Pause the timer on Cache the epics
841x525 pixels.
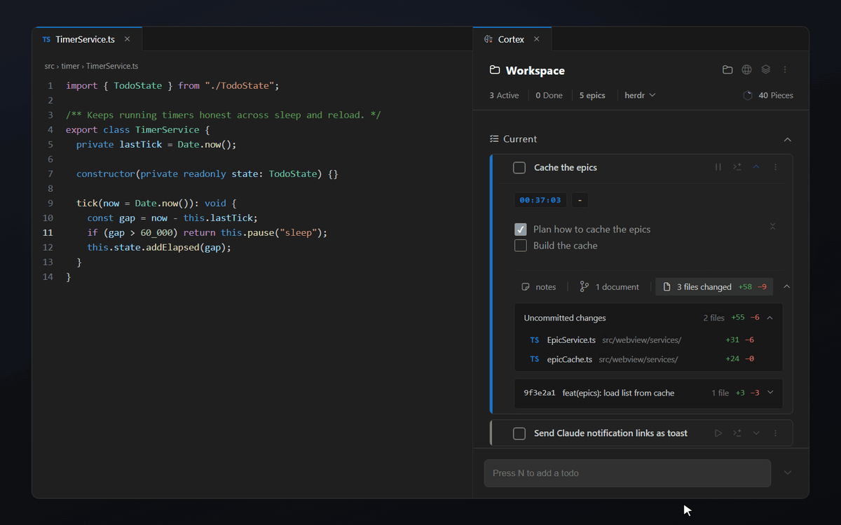[x=718, y=167]
